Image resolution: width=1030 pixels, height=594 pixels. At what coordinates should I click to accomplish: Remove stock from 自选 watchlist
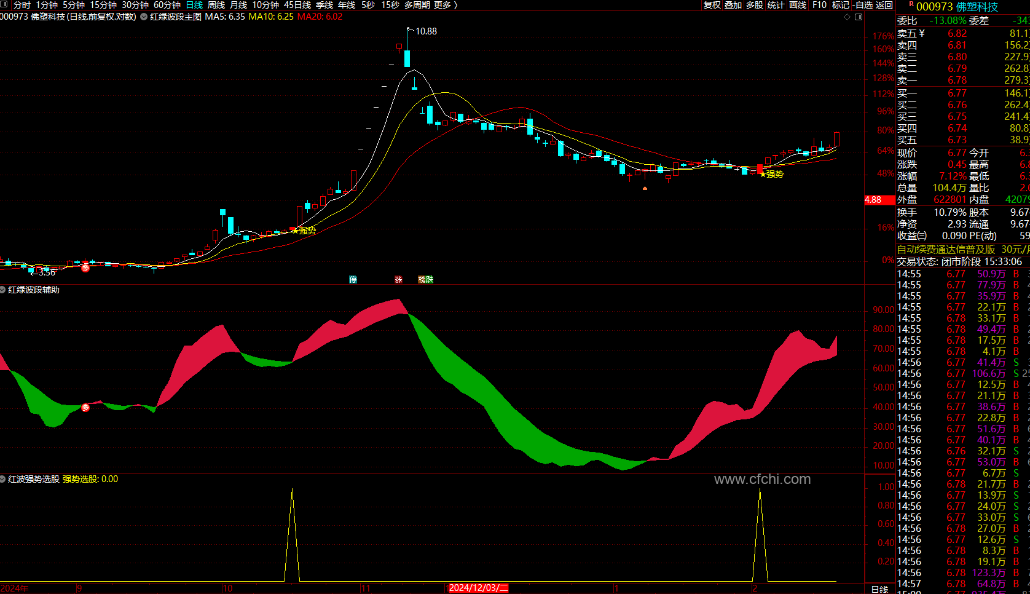tap(862, 5)
